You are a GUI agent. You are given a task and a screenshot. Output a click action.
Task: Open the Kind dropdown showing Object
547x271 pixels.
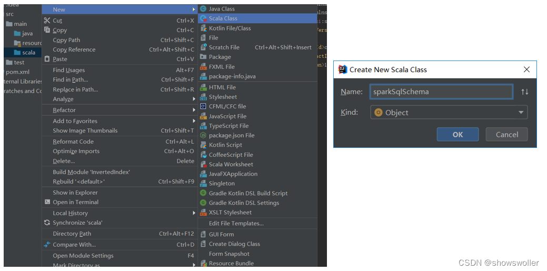pyautogui.click(x=449, y=113)
